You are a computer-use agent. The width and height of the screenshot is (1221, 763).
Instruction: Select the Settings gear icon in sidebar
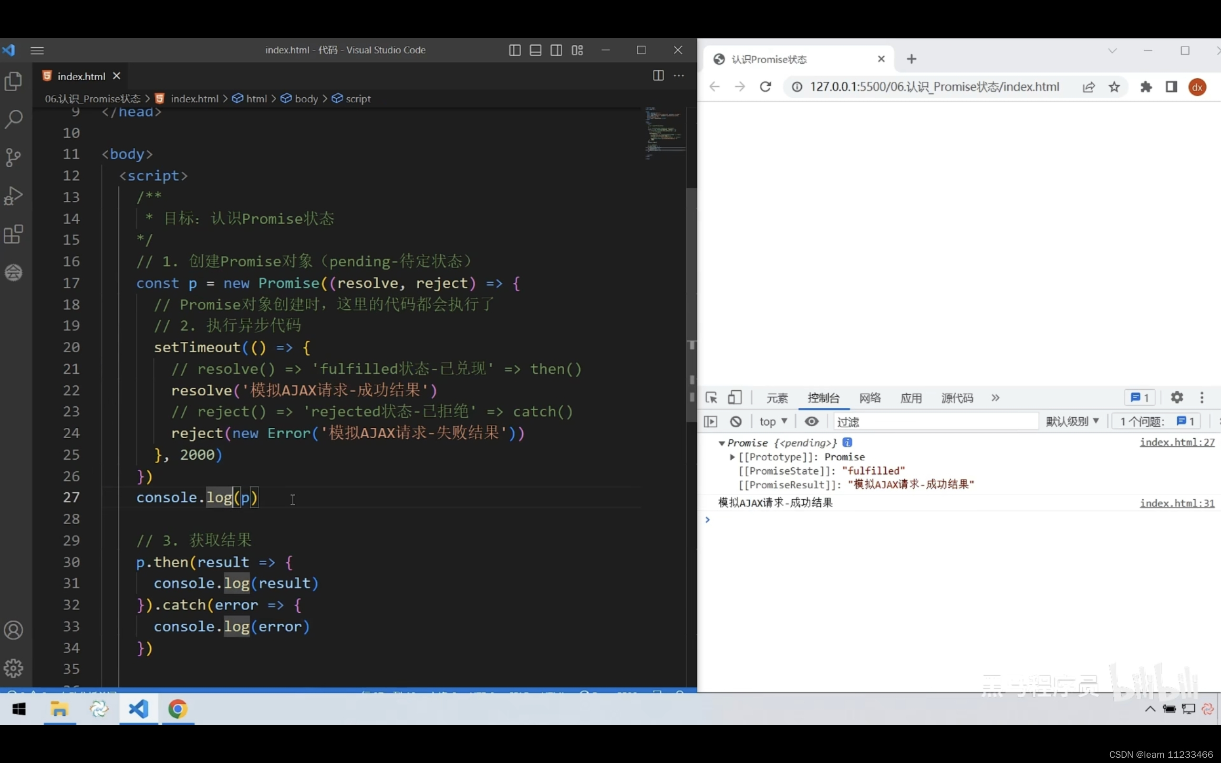(x=13, y=668)
